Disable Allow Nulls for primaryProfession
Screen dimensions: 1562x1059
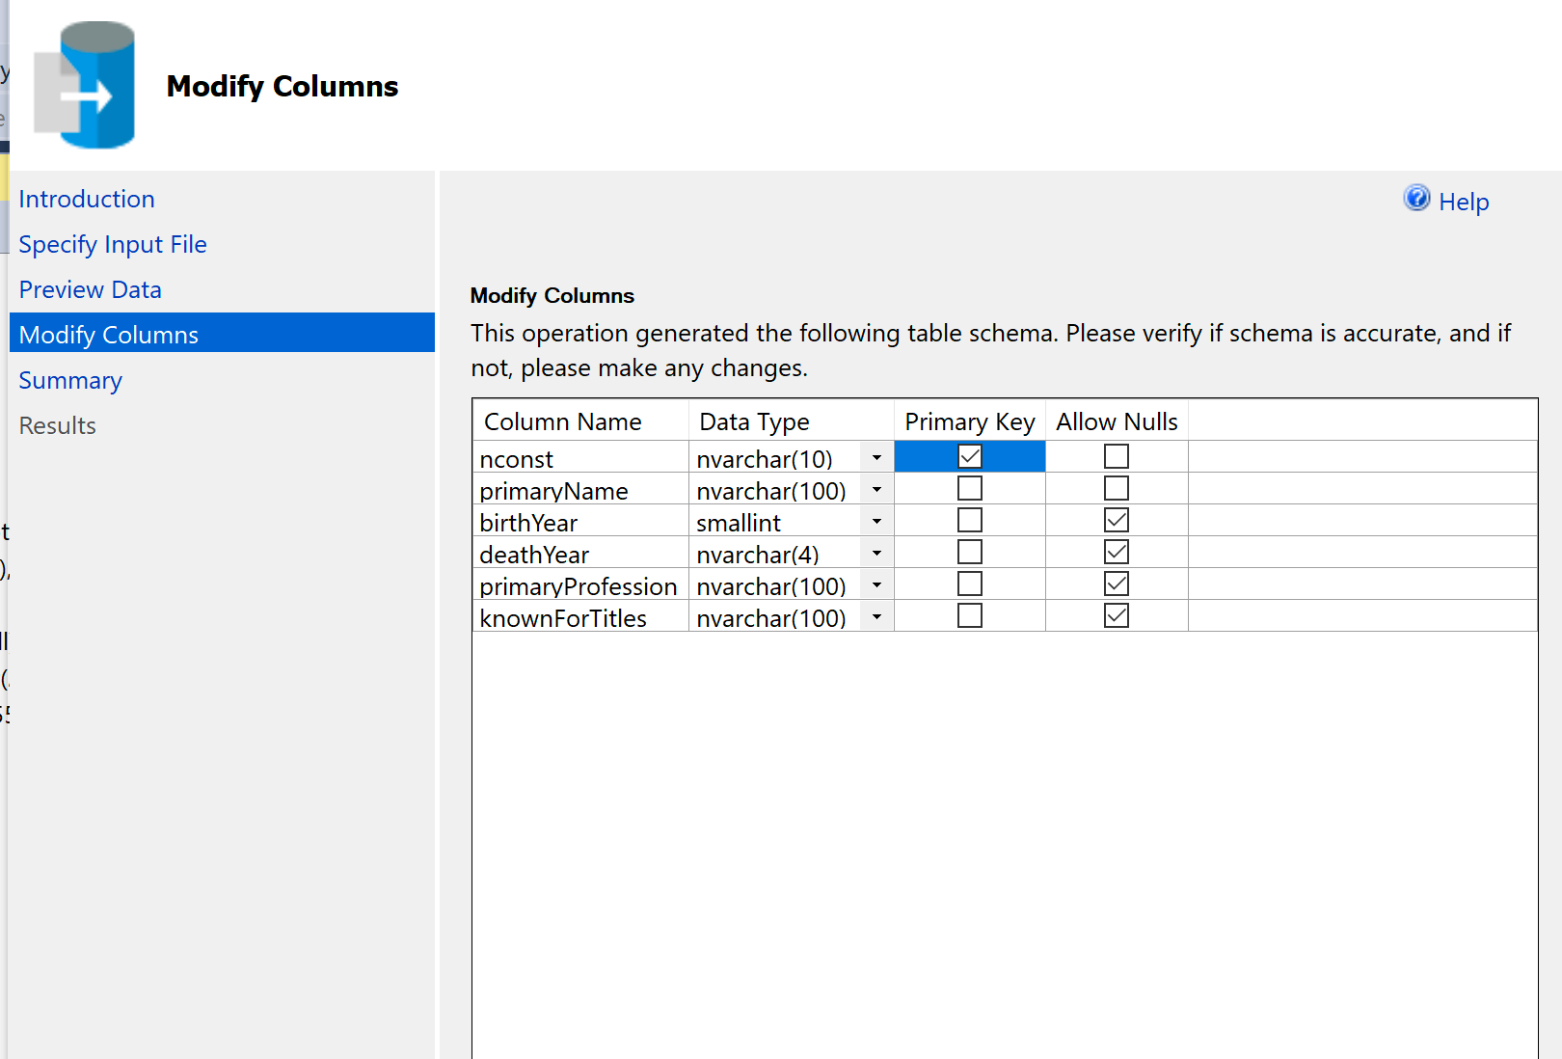point(1116,584)
